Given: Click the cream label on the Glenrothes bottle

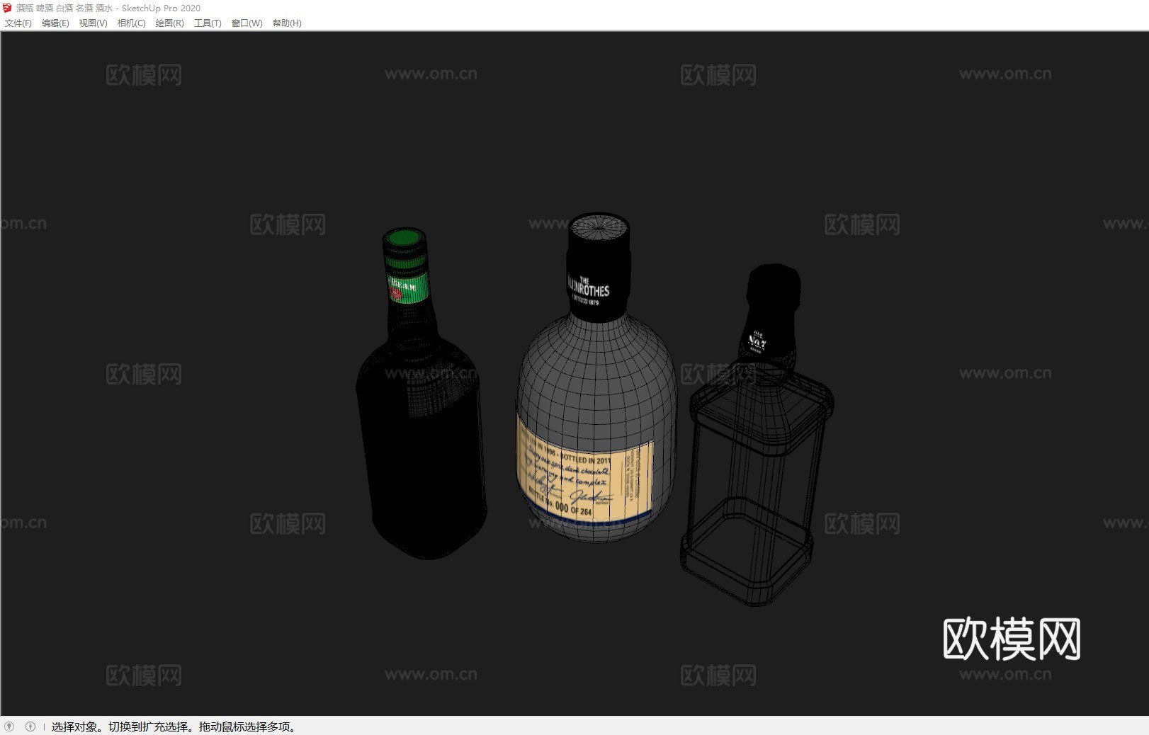Looking at the screenshot, I should [x=585, y=472].
